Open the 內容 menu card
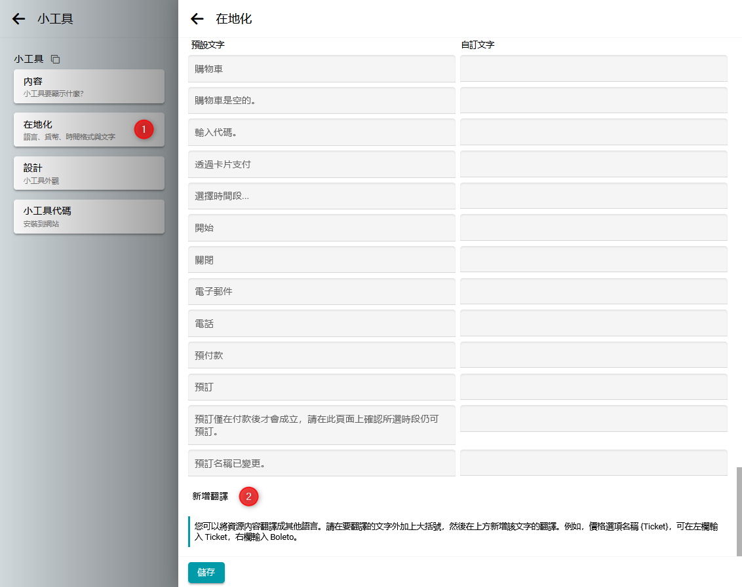Viewport: 742px width, 587px height. (x=88, y=86)
